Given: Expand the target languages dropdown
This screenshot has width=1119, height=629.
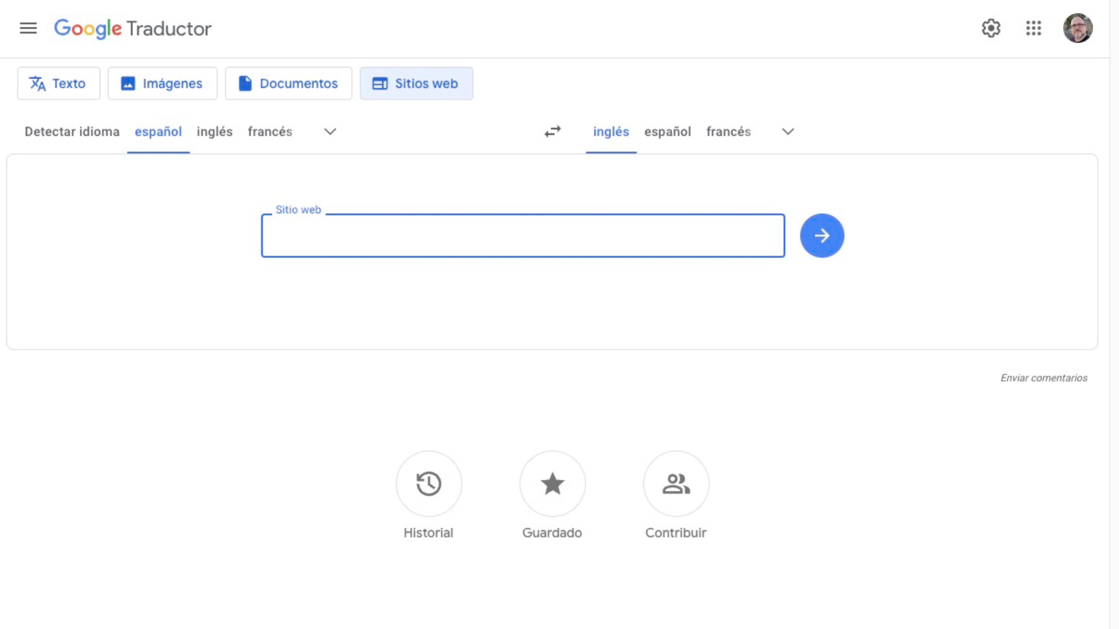Looking at the screenshot, I should coord(788,132).
